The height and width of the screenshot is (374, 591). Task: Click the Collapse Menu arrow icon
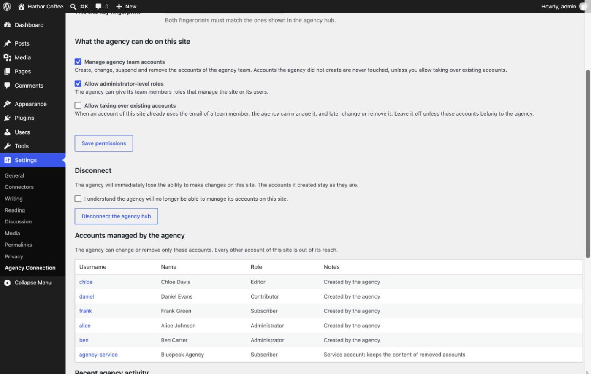[x=7, y=283]
